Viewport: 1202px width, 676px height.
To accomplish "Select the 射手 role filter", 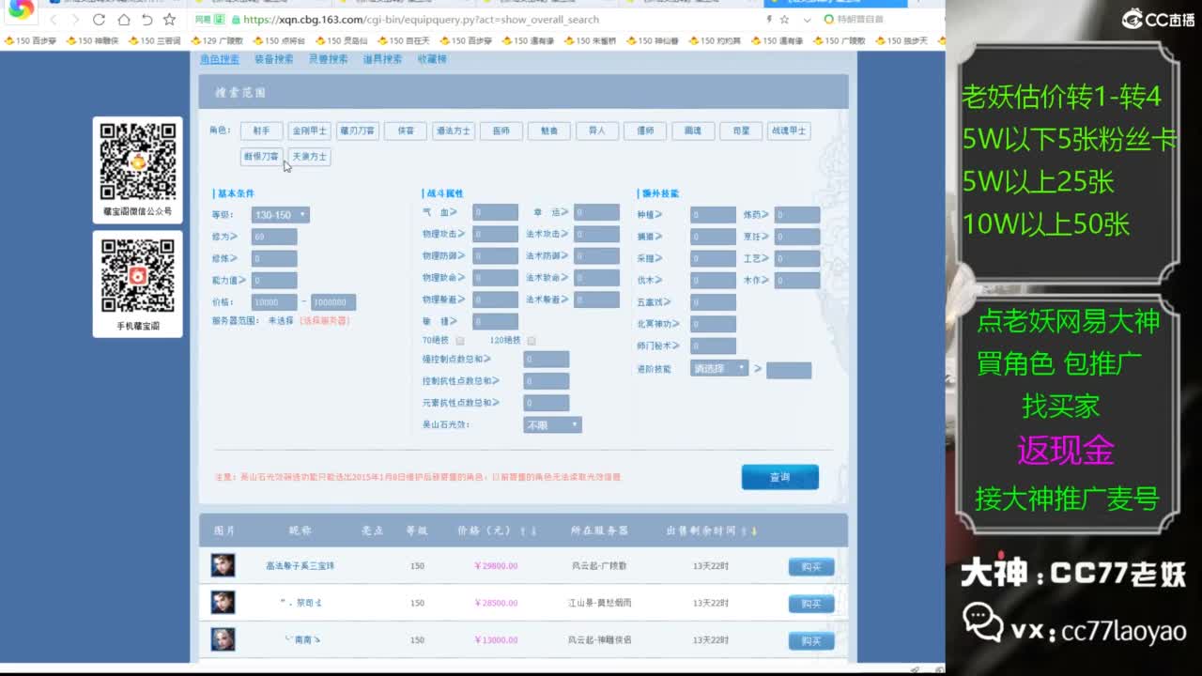I will 261,131.
